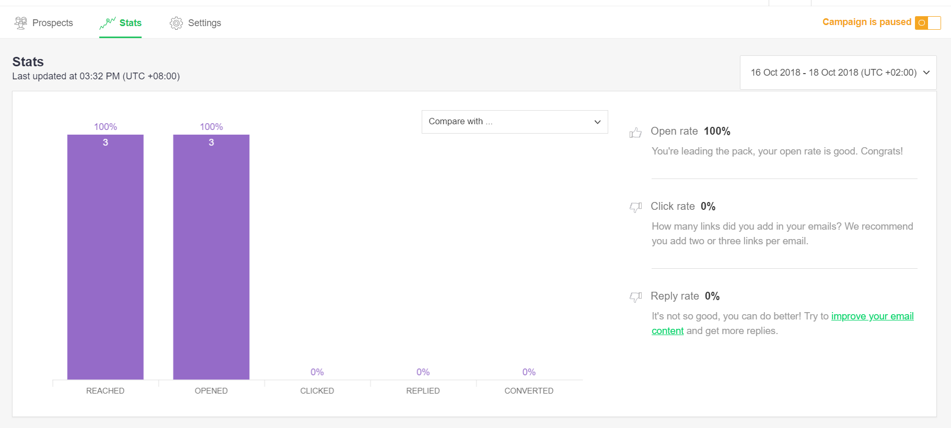Screen dimensions: 951x428
Task: Click the purple Opened bar
Action: click(211, 257)
